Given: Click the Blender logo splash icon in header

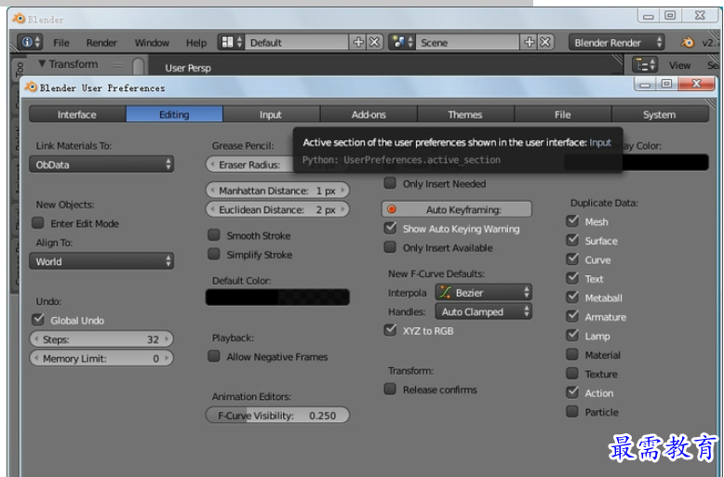Looking at the screenshot, I should 687,43.
